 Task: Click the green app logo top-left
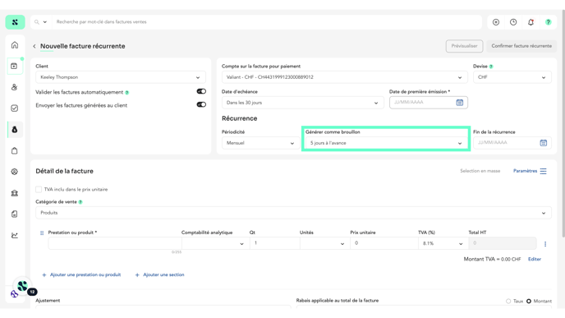(x=15, y=22)
